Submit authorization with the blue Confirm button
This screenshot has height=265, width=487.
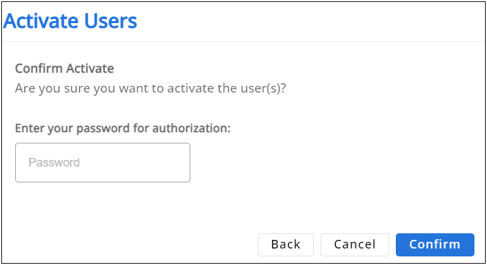point(434,245)
